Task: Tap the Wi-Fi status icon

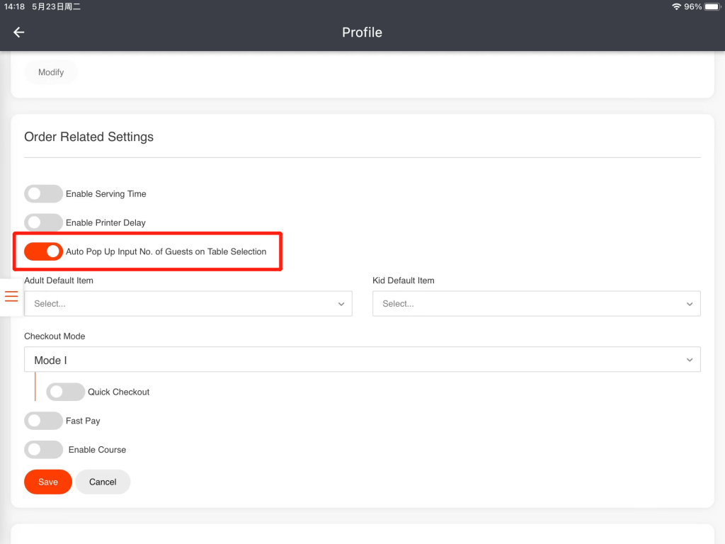Action: tap(676, 6)
